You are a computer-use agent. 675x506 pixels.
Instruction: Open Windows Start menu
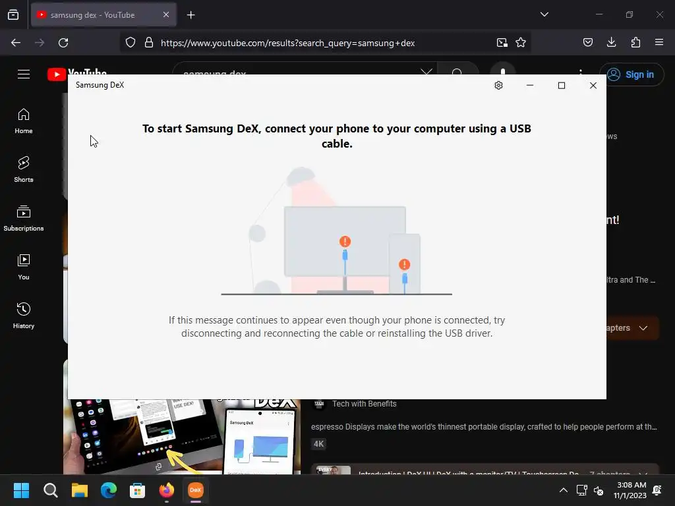[x=21, y=490]
